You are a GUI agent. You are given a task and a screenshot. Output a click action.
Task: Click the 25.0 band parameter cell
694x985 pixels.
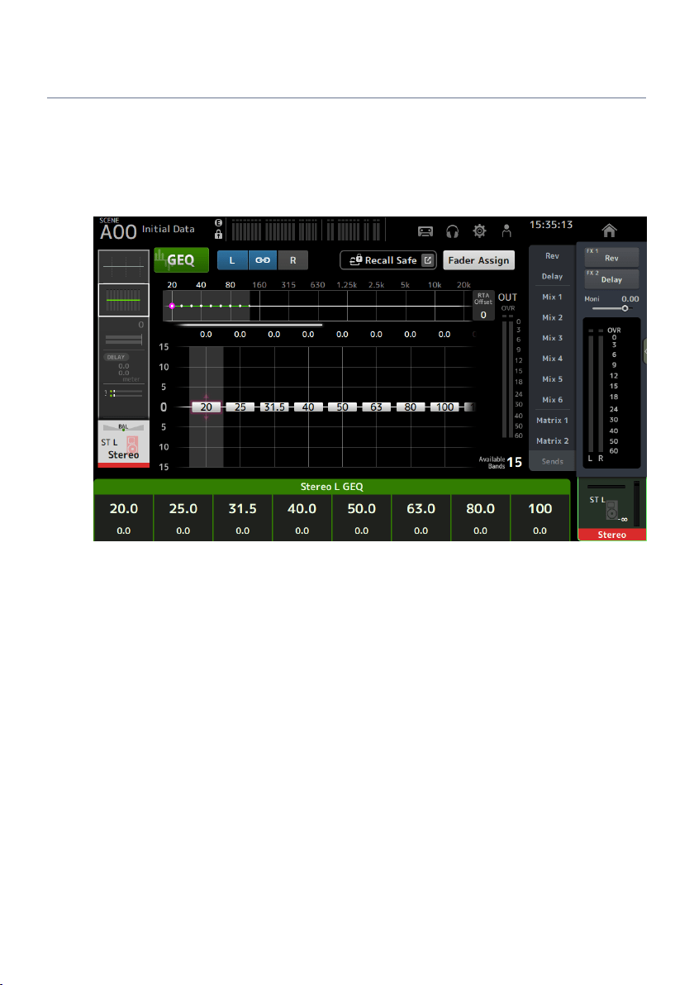point(183,517)
